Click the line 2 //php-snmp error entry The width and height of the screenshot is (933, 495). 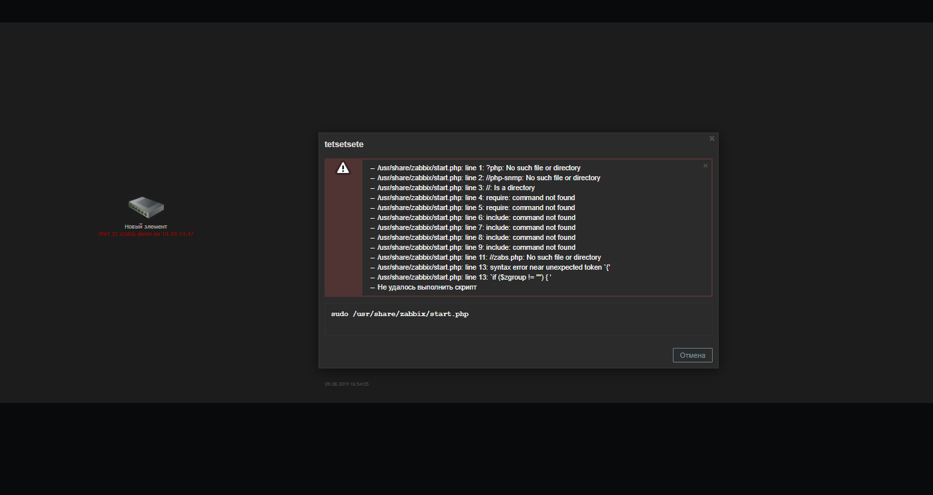pyautogui.click(x=484, y=178)
